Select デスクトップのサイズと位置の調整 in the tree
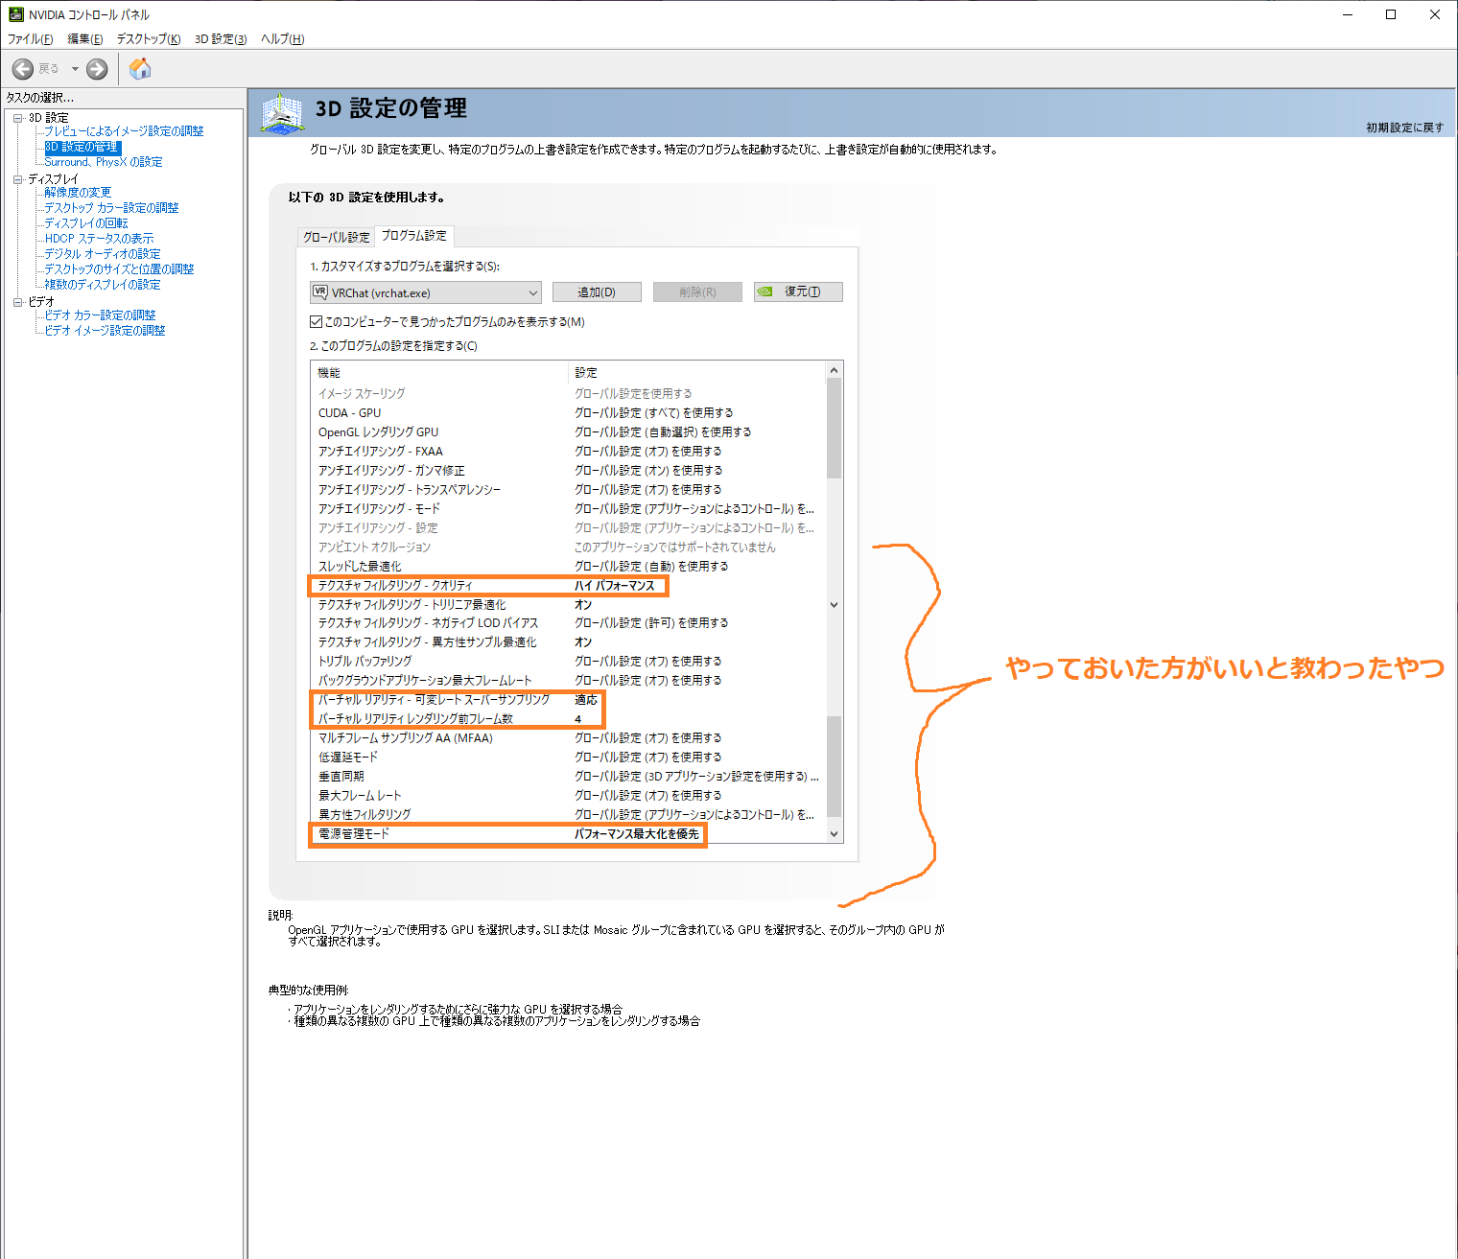Screen dimensions: 1458x1259 [x=119, y=269]
